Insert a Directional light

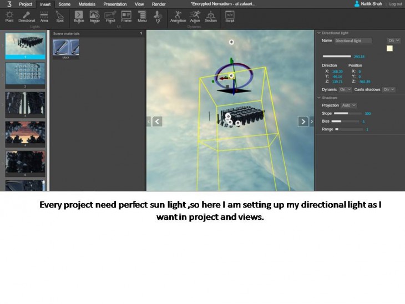[x=27, y=16]
